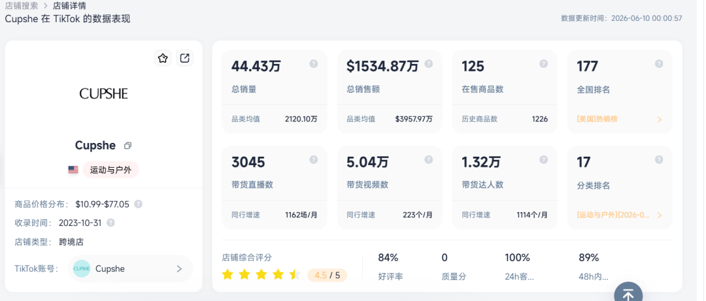Click help icon beside 44.43万 总销量
The width and height of the screenshot is (706, 301).
(314, 64)
